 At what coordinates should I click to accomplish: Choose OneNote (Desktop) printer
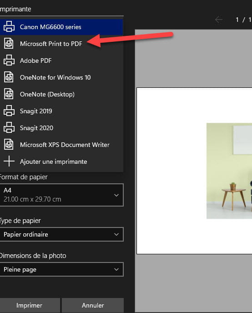(x=61, y=94)
